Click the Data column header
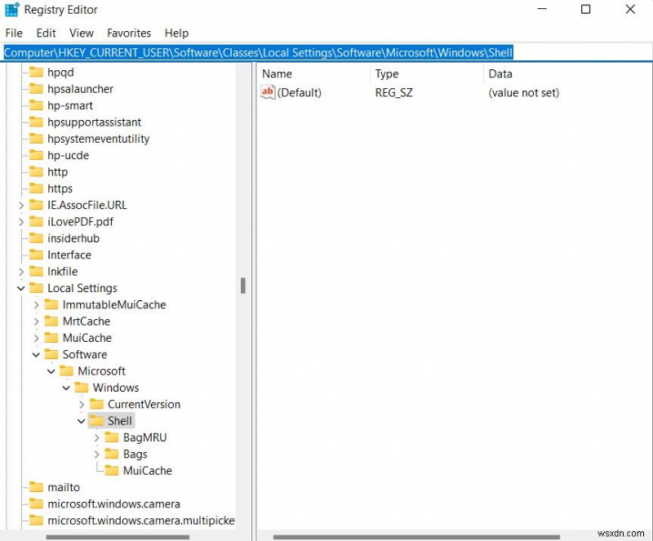The width and height of the screenshot is (653, 541). pos(500,73)
